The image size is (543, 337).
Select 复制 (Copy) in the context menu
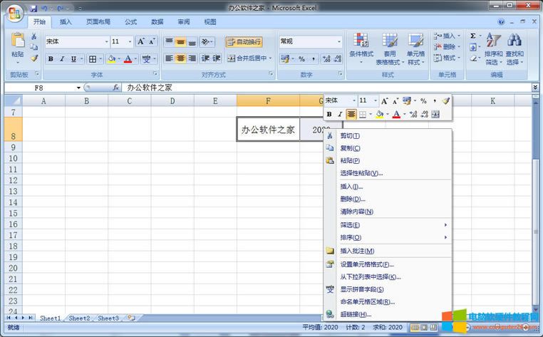point(350,148)
